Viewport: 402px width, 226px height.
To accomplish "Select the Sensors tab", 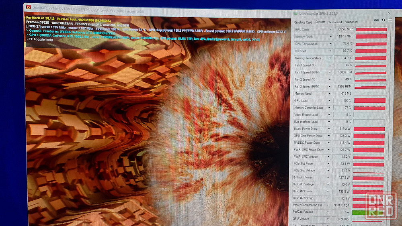I will [x=320, y=22].
